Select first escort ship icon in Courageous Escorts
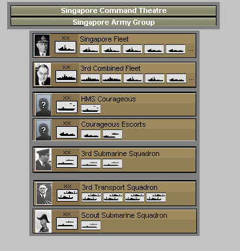This screenshot has width=240, height=251. click(91, 135)
